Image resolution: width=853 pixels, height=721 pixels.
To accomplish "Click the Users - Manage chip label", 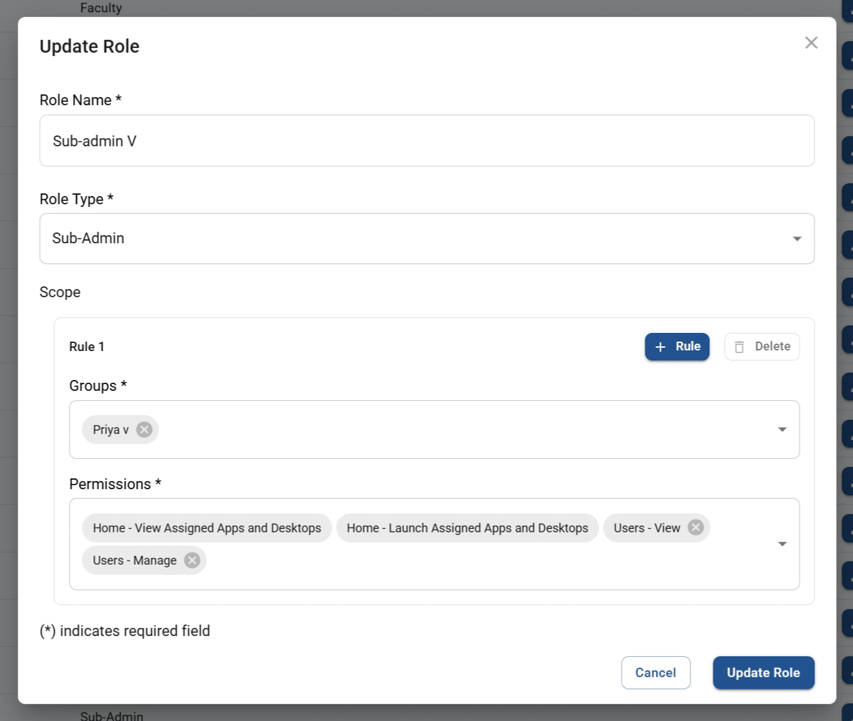I will pos(134,561).
